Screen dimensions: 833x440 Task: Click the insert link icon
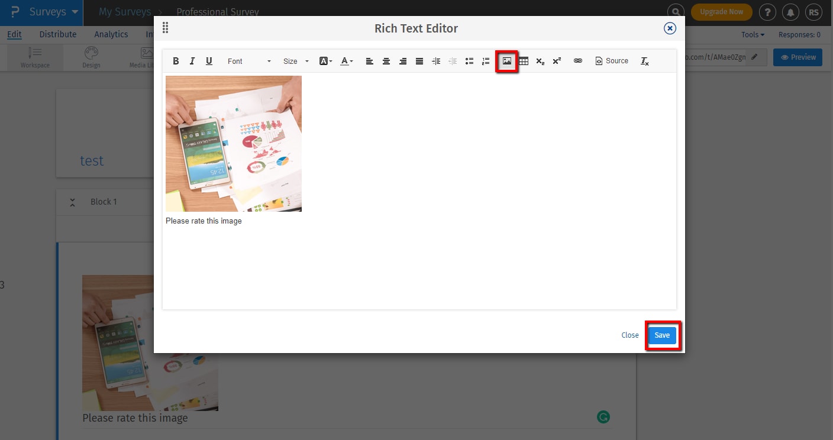tap(578, 61)
